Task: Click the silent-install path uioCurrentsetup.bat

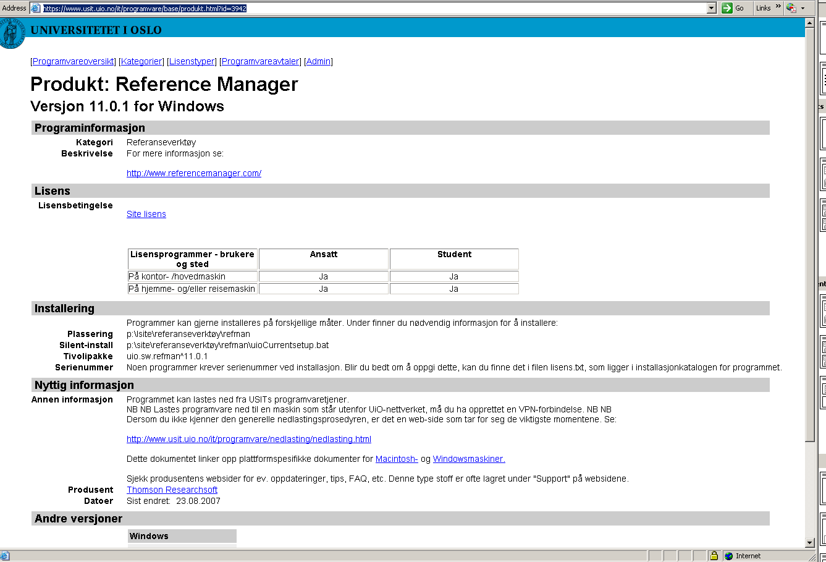Action: 228,345
